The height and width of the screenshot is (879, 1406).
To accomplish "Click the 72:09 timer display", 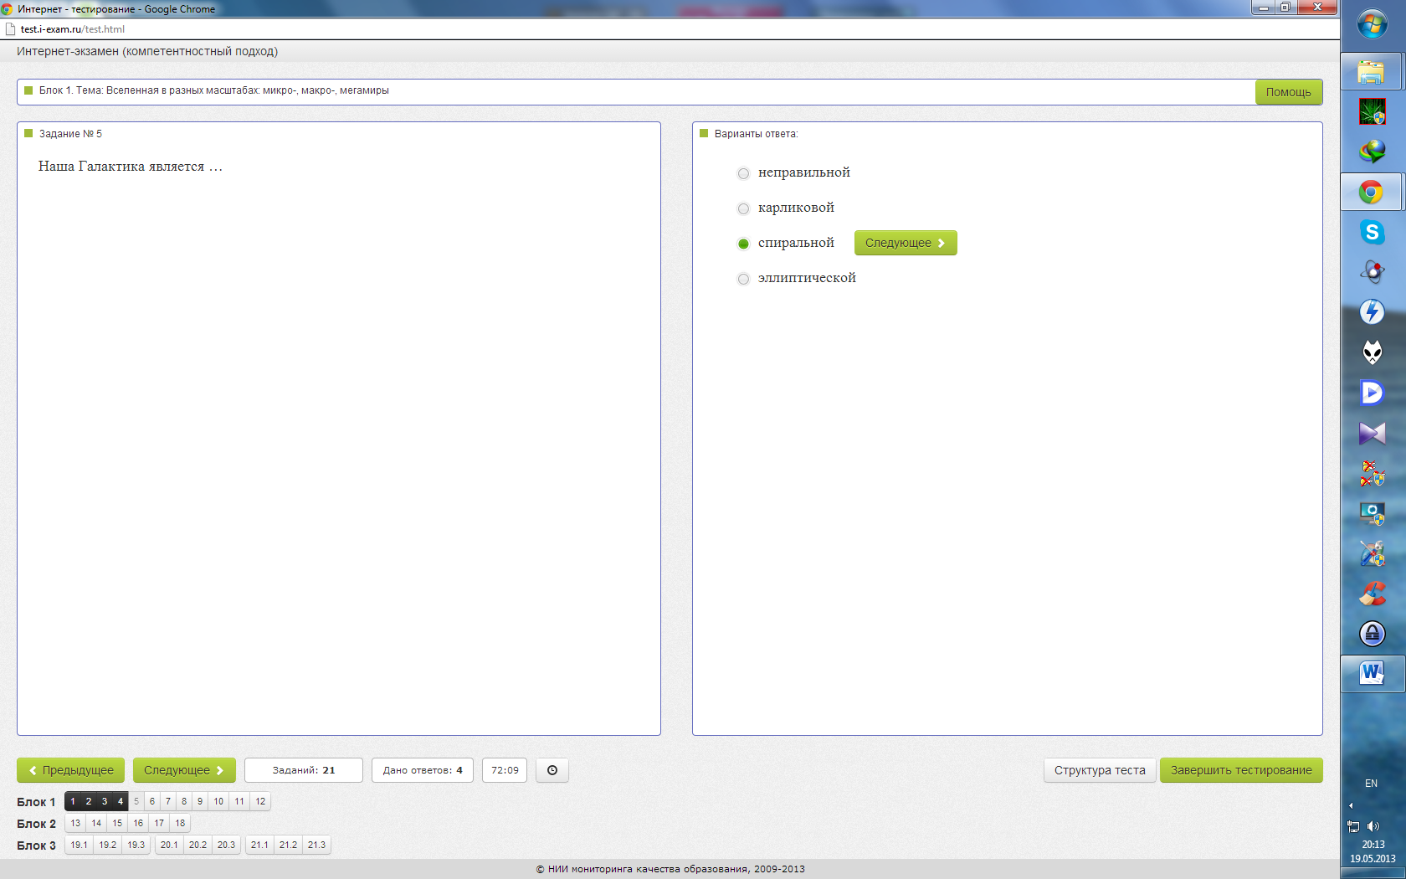I will coord(505,770).
